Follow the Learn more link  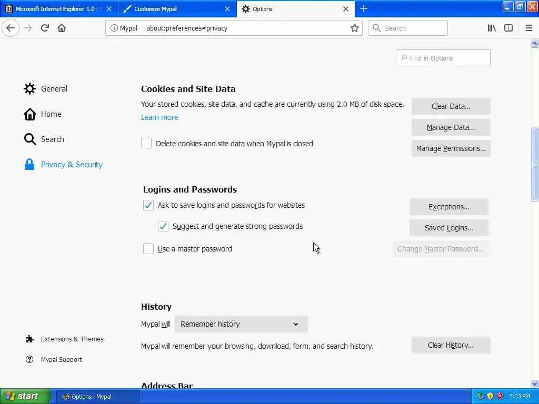tap(159, 117)
